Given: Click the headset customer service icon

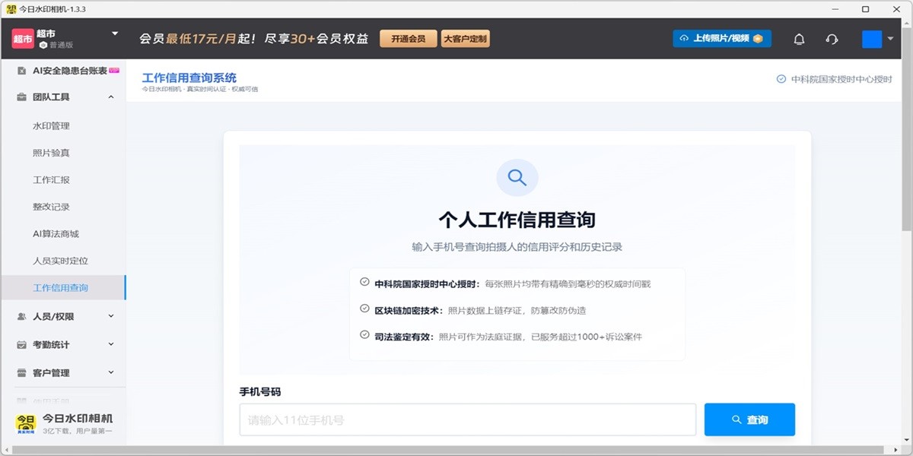Looking at the screenshot, I should [832, 38].
